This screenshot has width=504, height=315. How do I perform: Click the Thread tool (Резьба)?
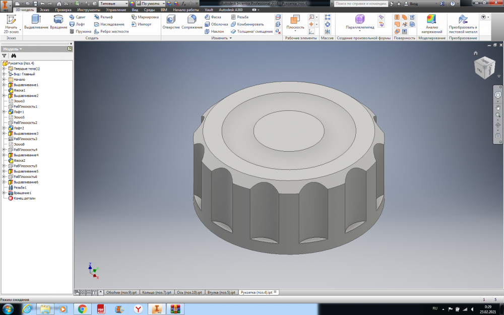[x=239, y=17]
